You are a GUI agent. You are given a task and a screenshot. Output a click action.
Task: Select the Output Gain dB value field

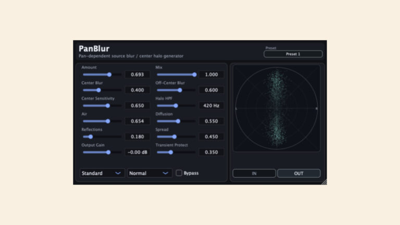click(x=137, y=152)
